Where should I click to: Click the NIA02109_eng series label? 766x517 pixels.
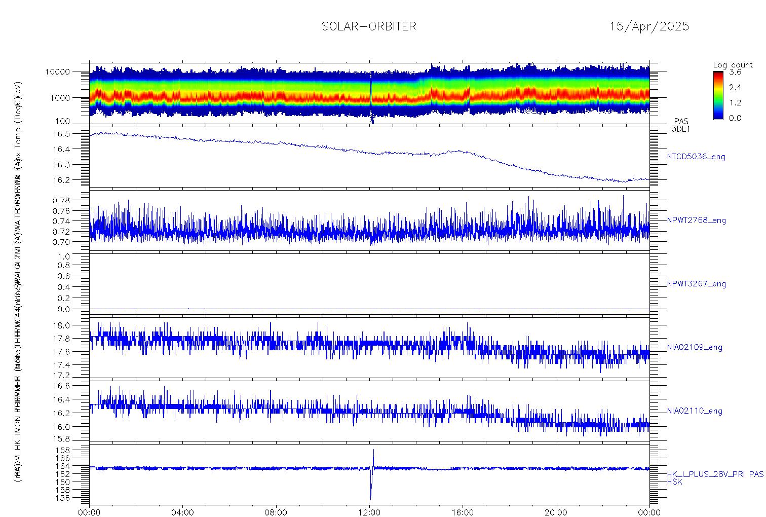pyautogui.click(x=695, y=347)
